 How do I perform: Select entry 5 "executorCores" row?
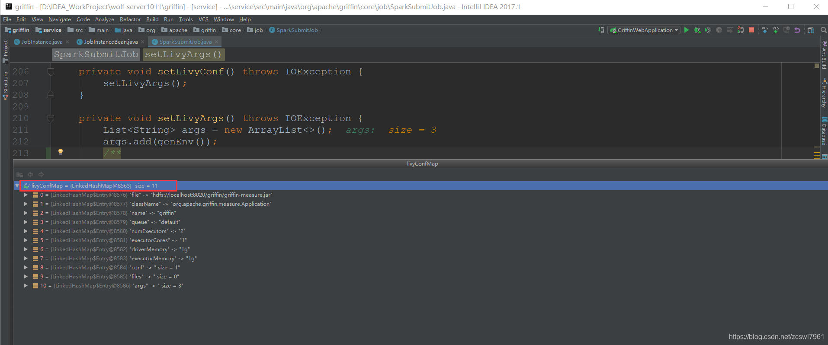click(x=420, y=240)
